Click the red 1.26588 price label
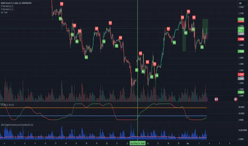 (x=241, y=39)
